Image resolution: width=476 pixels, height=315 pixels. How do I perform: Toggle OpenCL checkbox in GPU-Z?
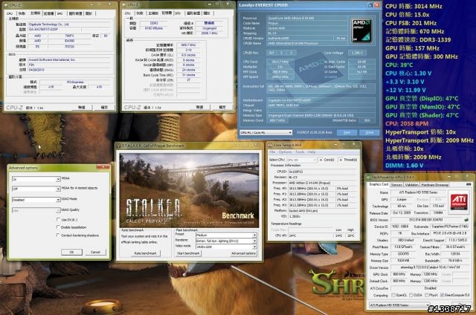pos(393,295)
